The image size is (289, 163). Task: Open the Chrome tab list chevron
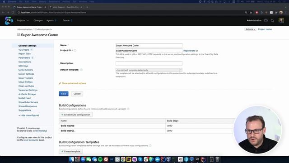(286, 7)
